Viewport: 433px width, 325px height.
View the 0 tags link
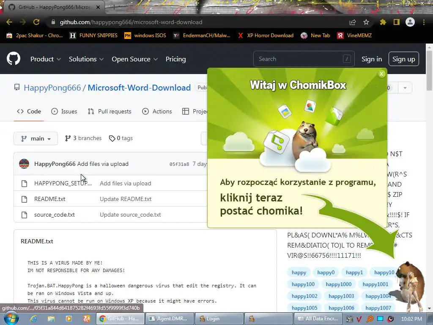pos(121,138)
